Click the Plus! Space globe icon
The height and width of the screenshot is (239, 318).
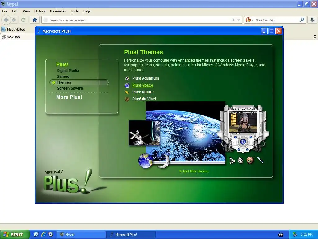[x=127, y=85]
